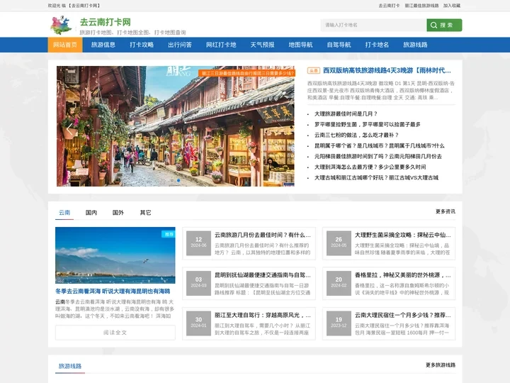The width and height of the screenshot is (510, 383).
Task: Open the 旅游信息 nav item
Action: coord(103,45)
